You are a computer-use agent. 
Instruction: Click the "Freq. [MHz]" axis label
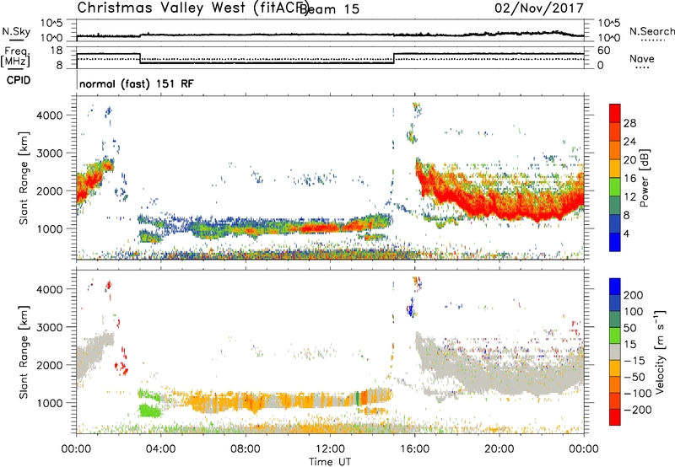(15, 57)
